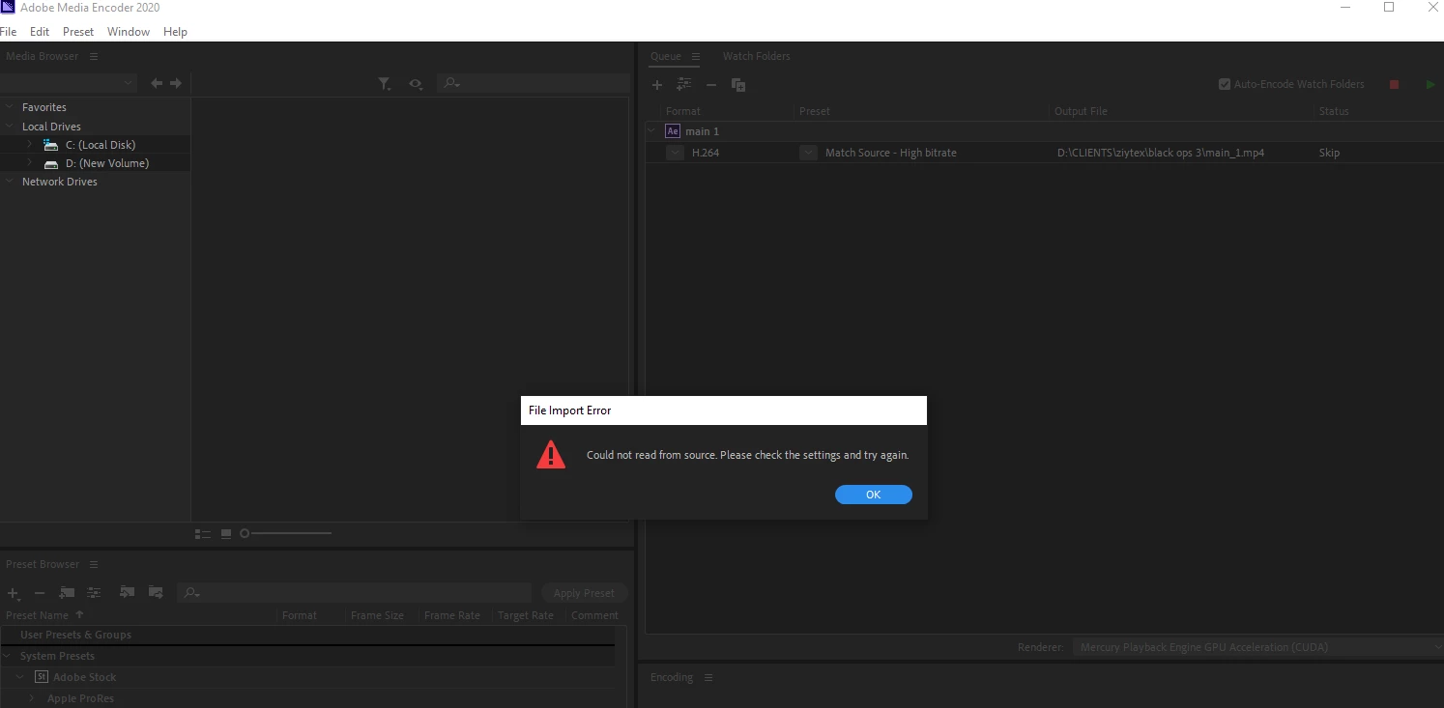Viewport: 1444px width, 708px height.
Task: Open the Renderer Mercury Playback Engine dropdown
Action: click(1258, 647)
